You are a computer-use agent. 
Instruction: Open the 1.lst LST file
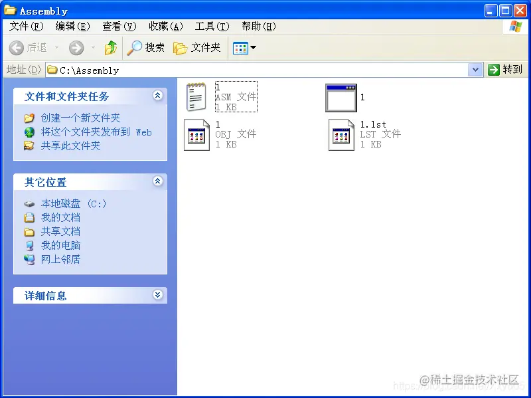pos(341,134)
